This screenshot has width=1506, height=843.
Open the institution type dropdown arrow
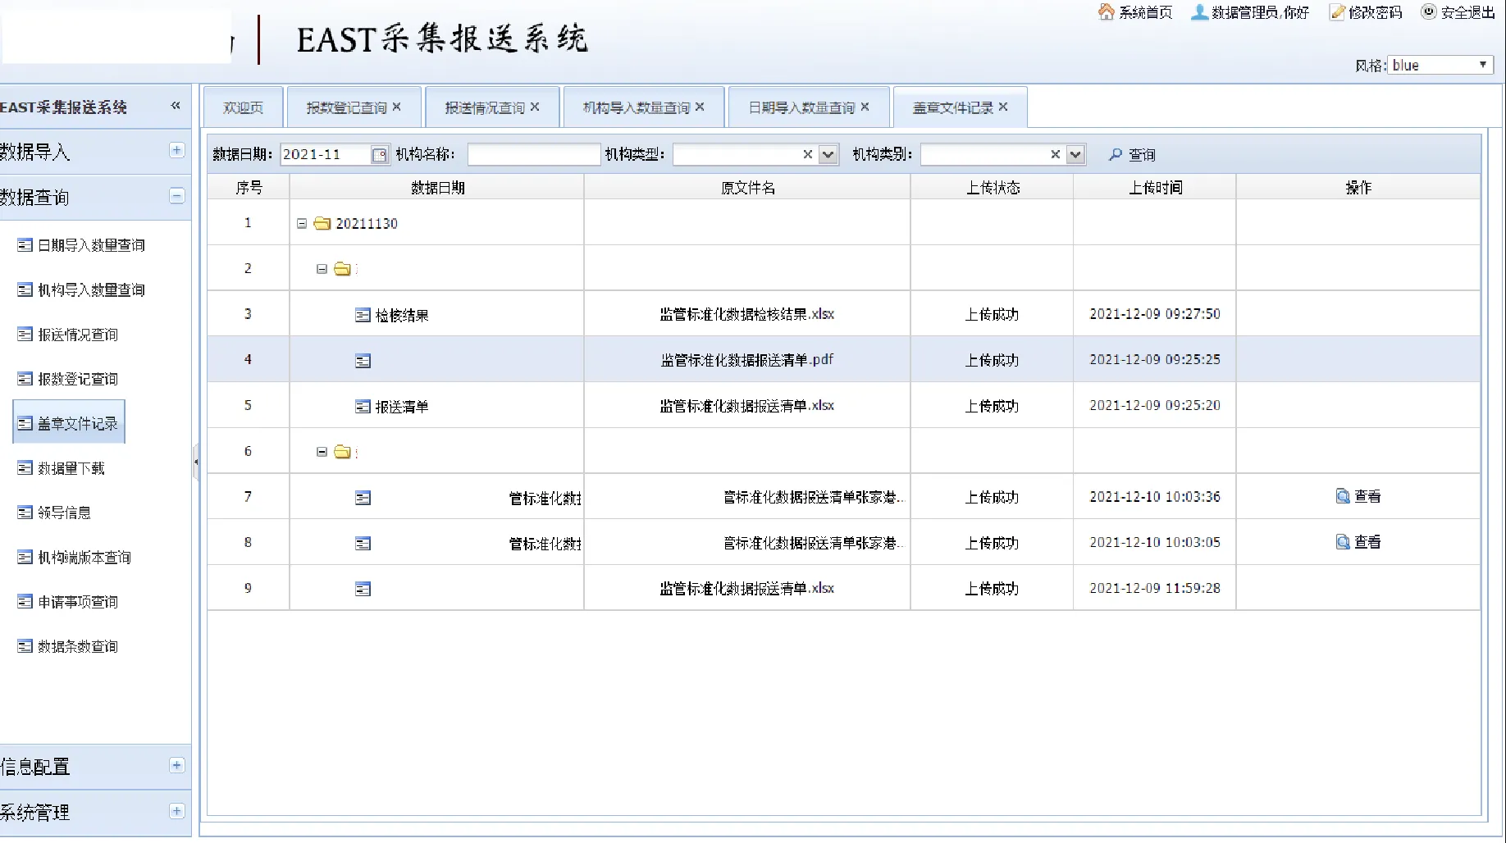click(x=828, y=154)
